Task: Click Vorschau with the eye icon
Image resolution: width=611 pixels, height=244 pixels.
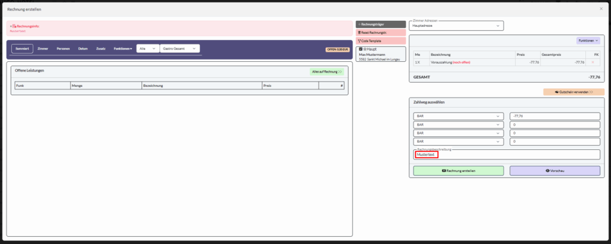Action: pyautogui.click(x=554, y=170)
